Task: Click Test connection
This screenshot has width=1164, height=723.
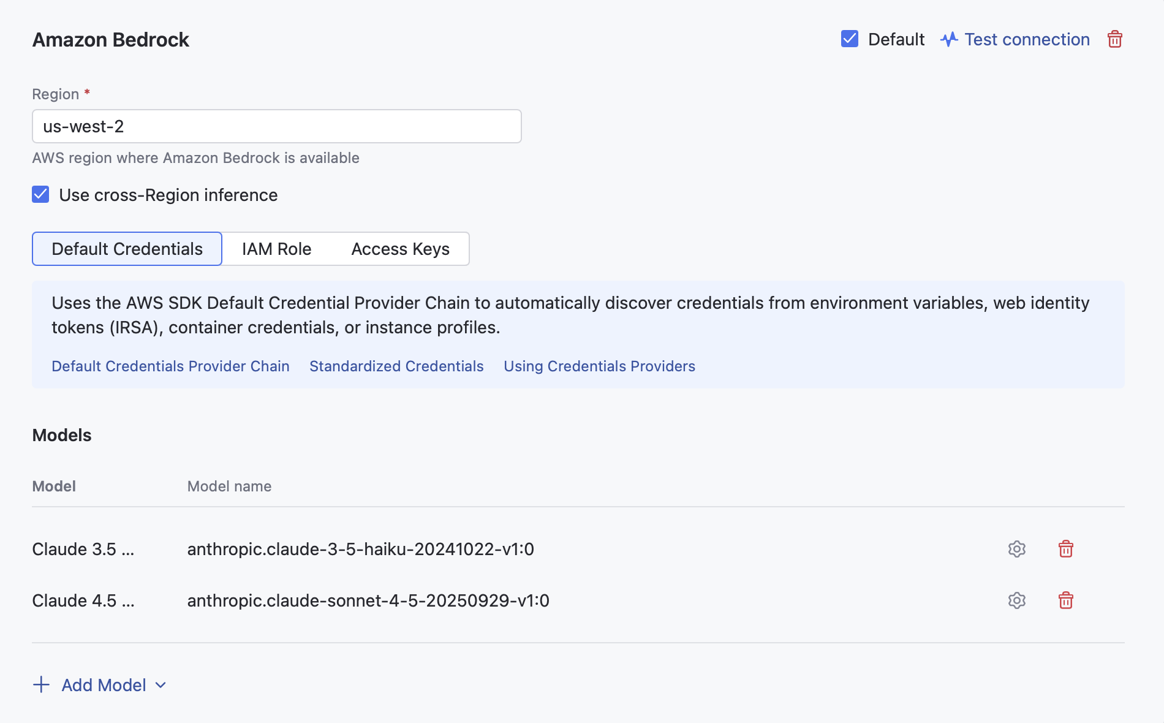Action: [1027, 39]
